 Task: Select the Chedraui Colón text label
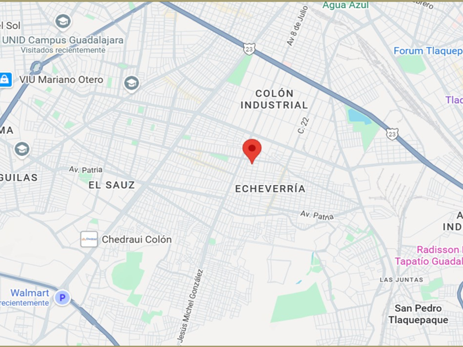tap(137, 239)
